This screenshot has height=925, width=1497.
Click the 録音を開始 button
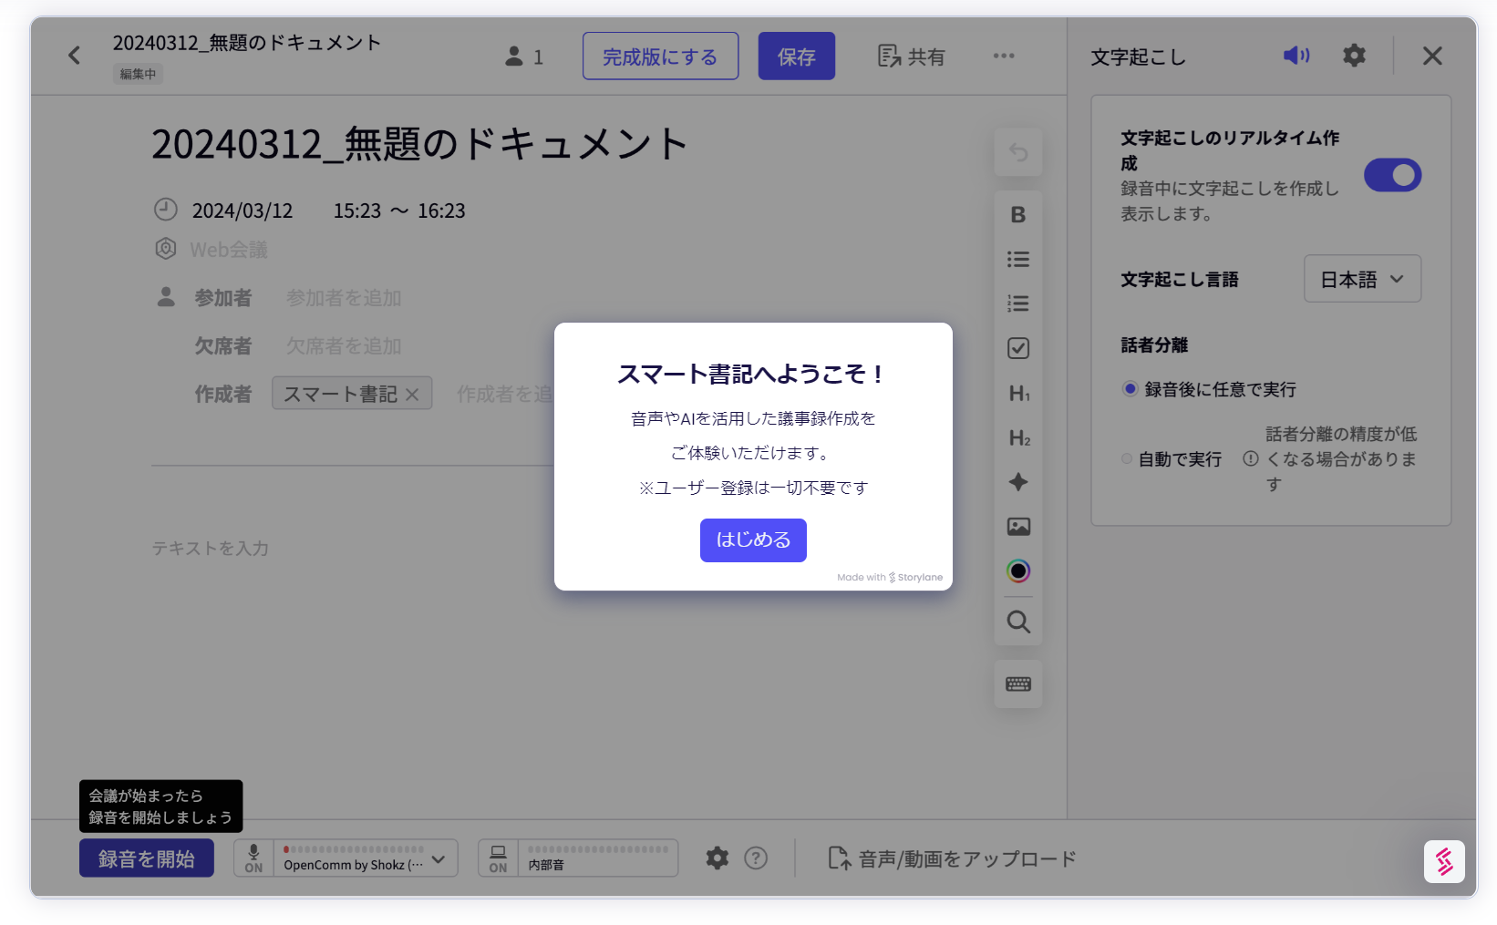[x=147, y=858]
